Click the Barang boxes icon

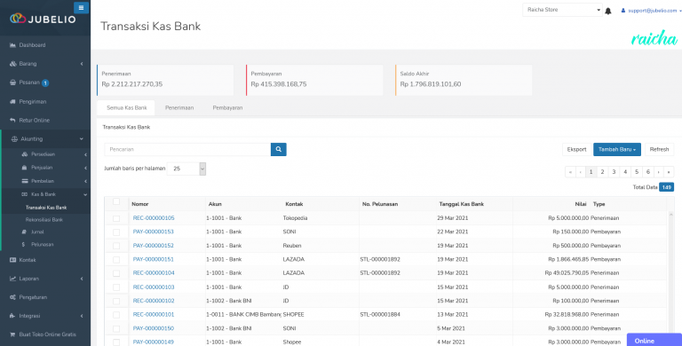[x=12, y=64]
